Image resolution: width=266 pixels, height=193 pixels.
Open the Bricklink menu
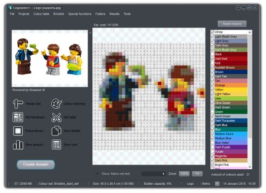click(59, 14)
